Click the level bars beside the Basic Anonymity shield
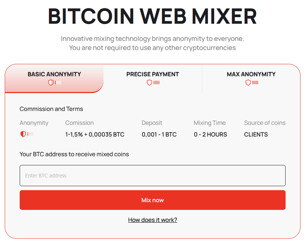This screenshot has width=306, height=242. (58, 82)
